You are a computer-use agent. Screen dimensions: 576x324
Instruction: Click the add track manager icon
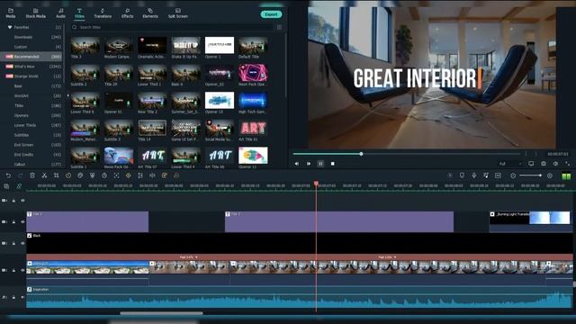click(x=6, y=186)
